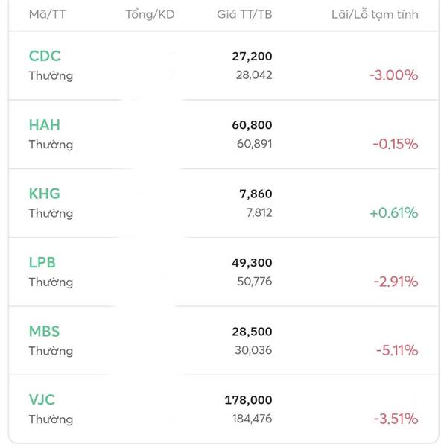Select the 178,000 market price of VJC
Screen dimensions: 447x447
(x=248, y=400)
